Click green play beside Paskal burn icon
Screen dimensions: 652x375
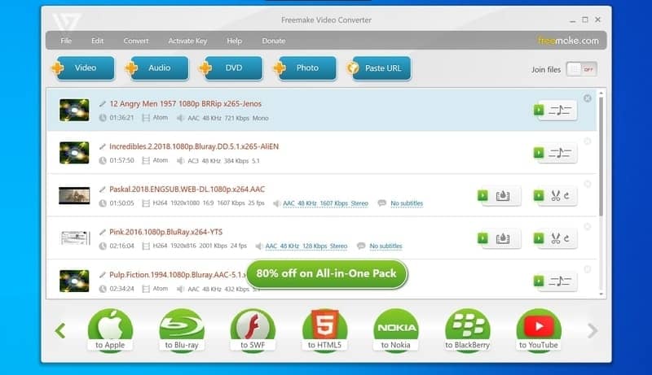coord(482,195)
